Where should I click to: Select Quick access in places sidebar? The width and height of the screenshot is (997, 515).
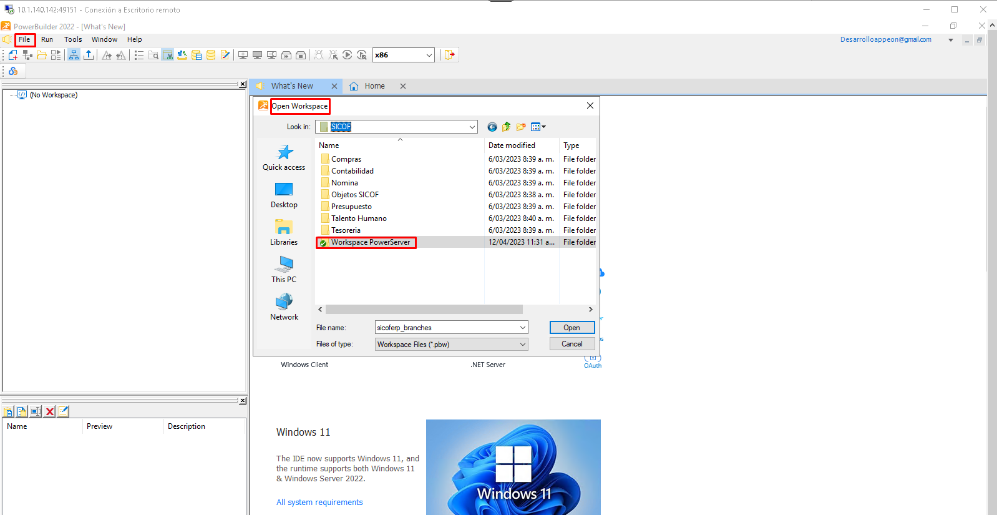click(284, 158)
